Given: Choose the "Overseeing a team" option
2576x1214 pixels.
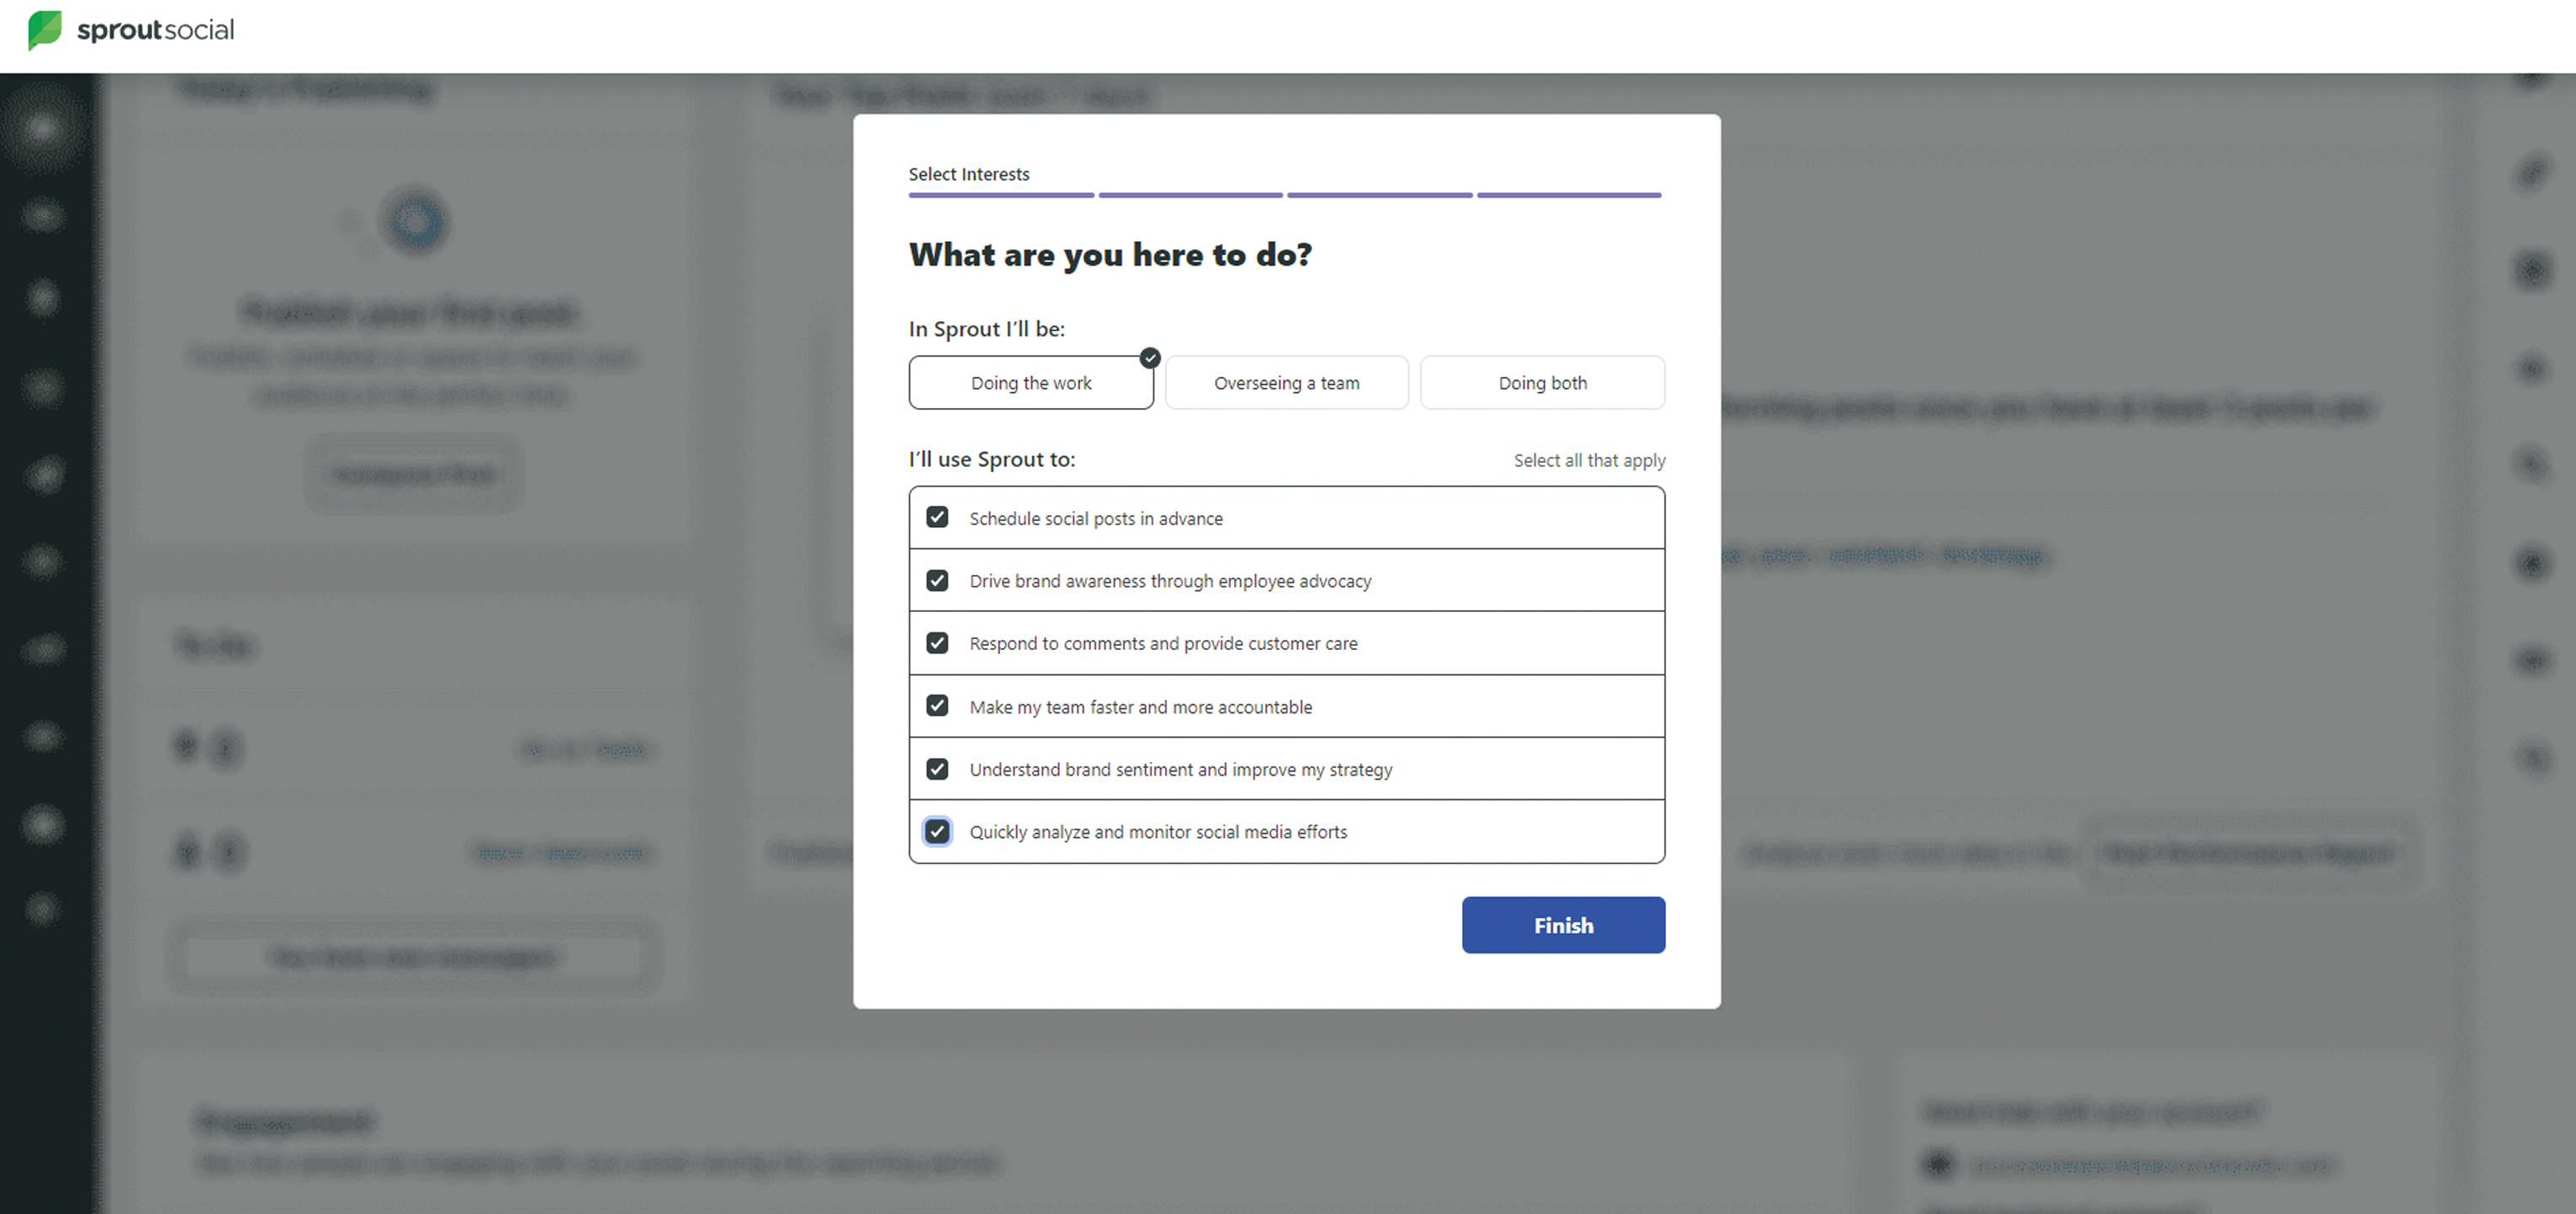Looking at the screenshot, I should (x=1286, y=383).
